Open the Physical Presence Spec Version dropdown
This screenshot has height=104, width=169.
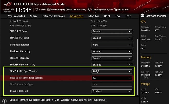tap(112, 78)
